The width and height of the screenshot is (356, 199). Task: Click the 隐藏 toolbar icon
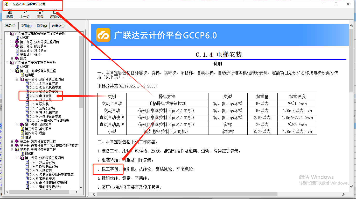[x=10, y=11]
